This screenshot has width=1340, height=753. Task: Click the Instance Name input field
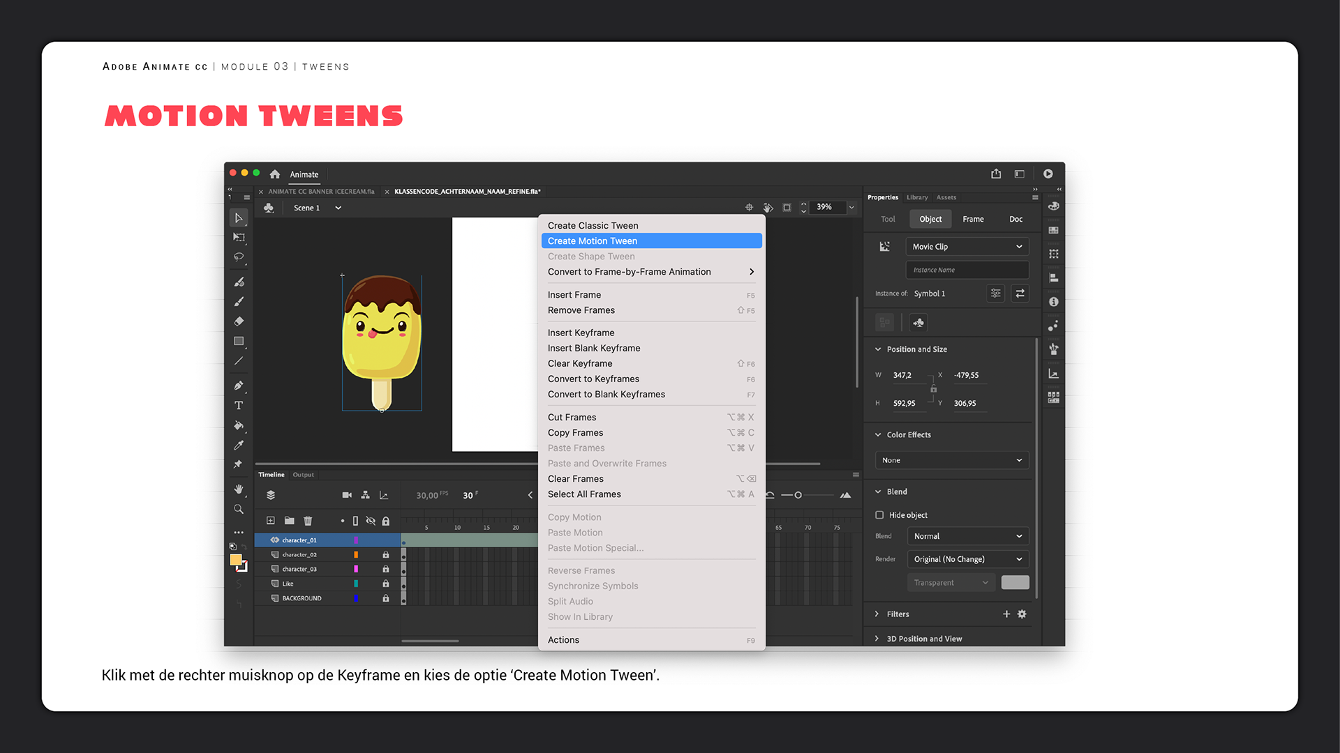[x=967, y=270]
